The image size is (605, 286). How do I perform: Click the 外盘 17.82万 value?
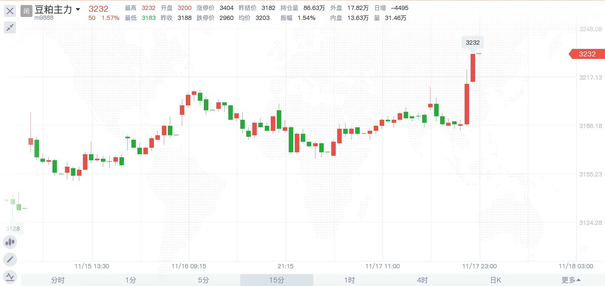pos(358,8)
